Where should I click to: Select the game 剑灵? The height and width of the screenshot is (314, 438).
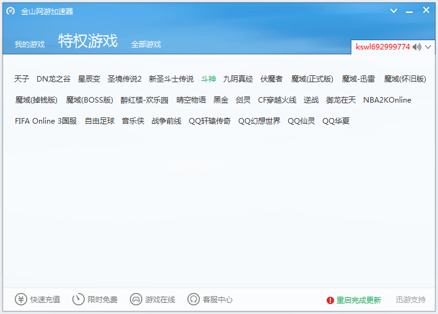pos(243,100)
